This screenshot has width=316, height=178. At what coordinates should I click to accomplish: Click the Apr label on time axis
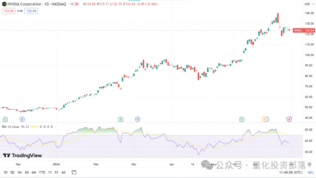point(172,164)
